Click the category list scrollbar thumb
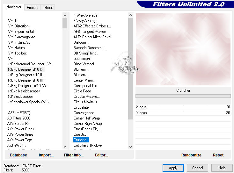The image size is (234, 173). [x=65, y=23]
